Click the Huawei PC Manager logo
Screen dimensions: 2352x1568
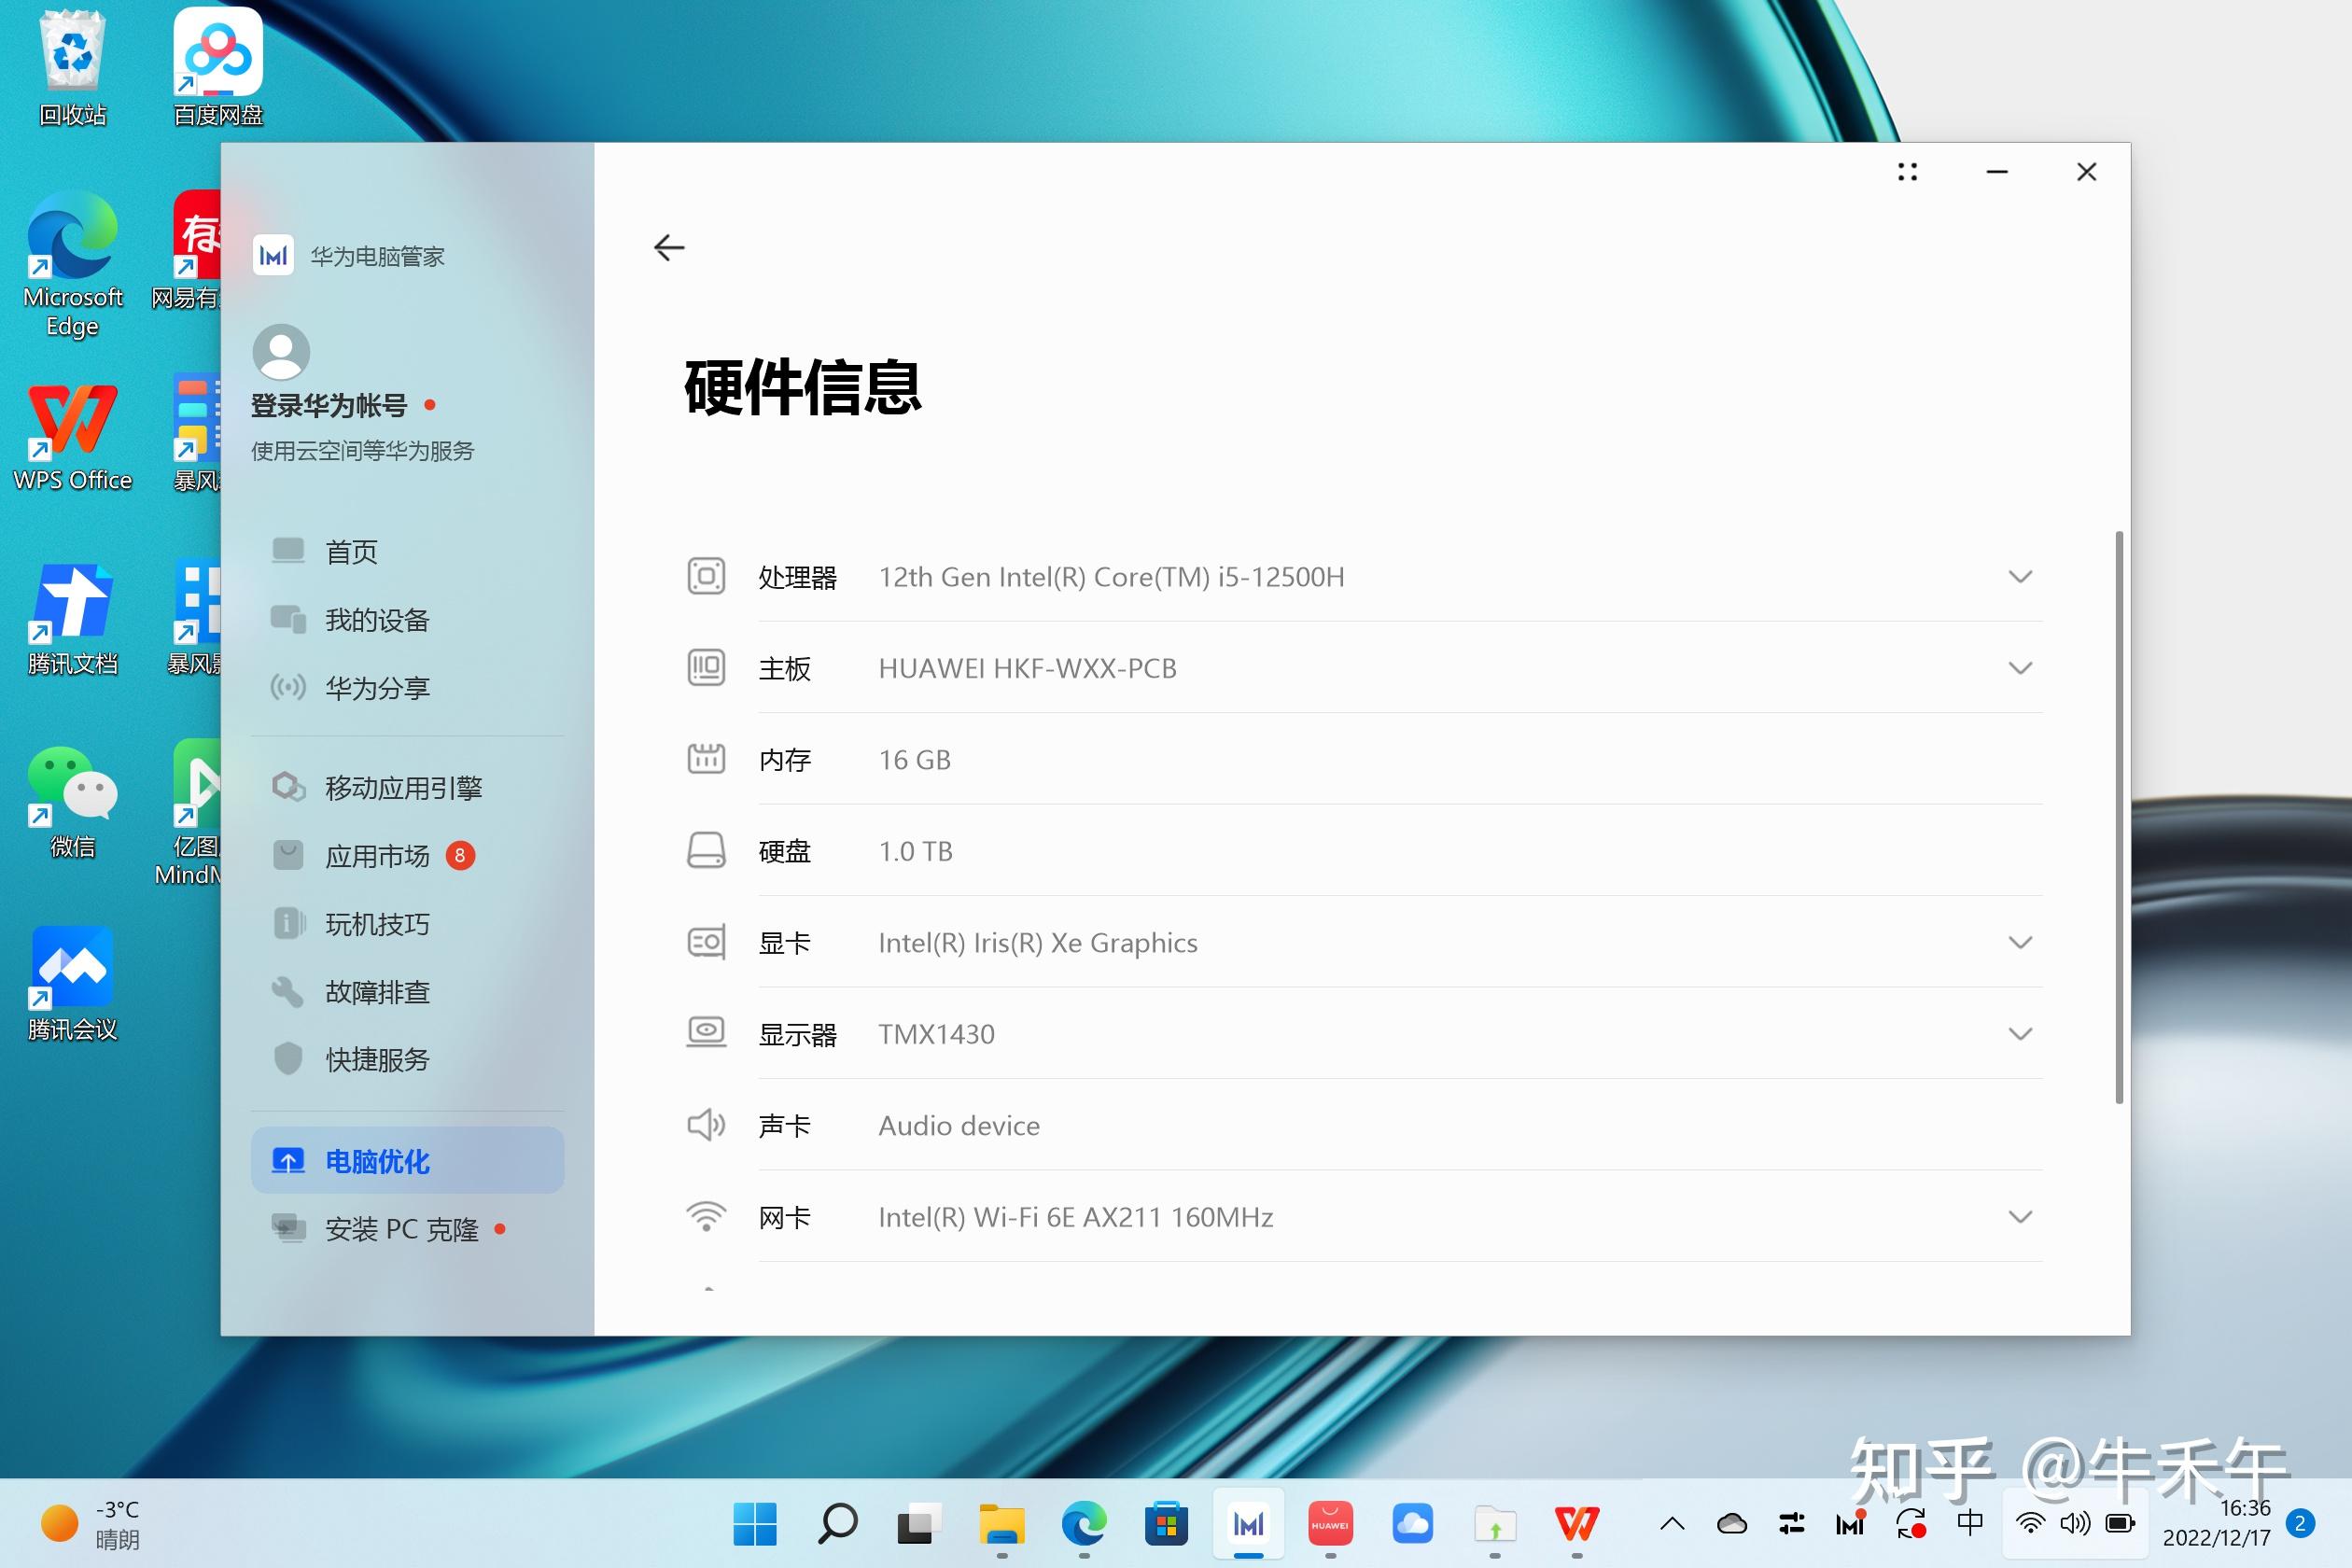click(x=273, y=256)
